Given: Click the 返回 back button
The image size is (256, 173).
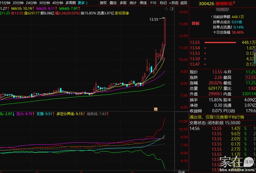Looking at the screenshot, I should point(184,3).
